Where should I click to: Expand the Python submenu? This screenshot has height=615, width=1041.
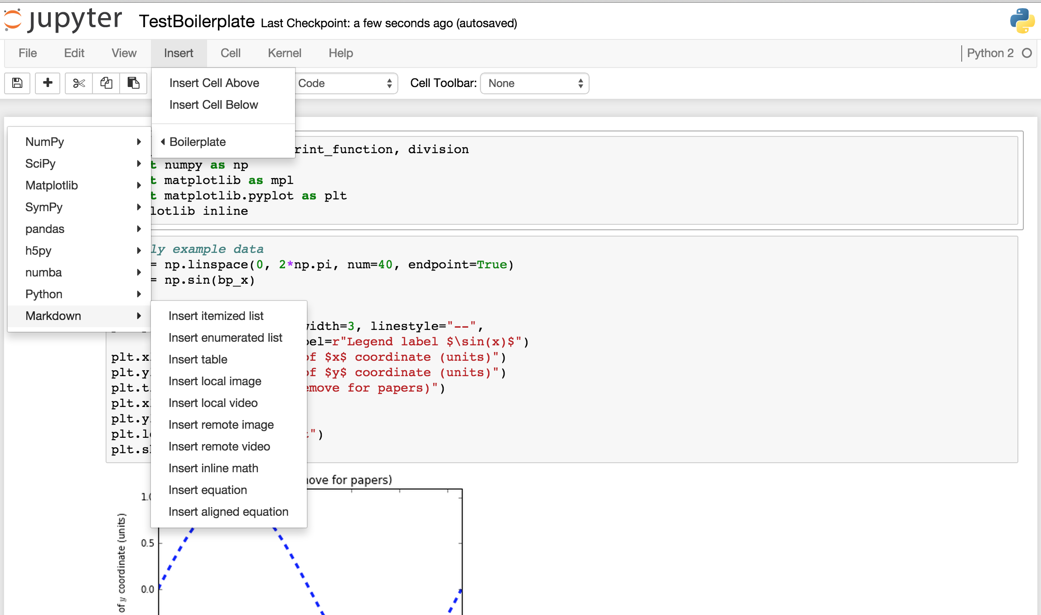click(79, 294)
